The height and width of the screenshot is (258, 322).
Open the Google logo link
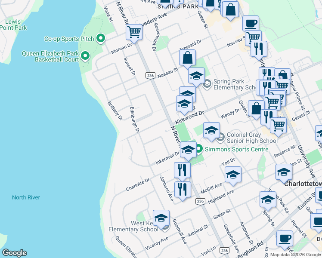click(x=14, y=253)
